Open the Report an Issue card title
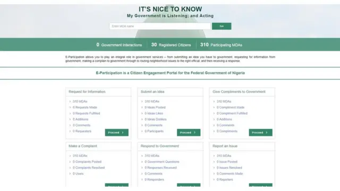Viewport: 340px width, 191px height. (225, 146)
